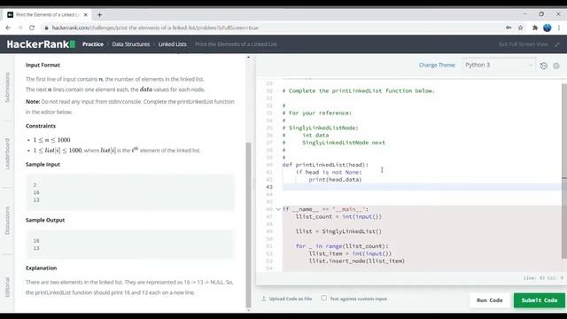The height and width of the screenshot is (319, 567).
Task: Switch to the Leaderboard side tab
Action: (7, 153)
